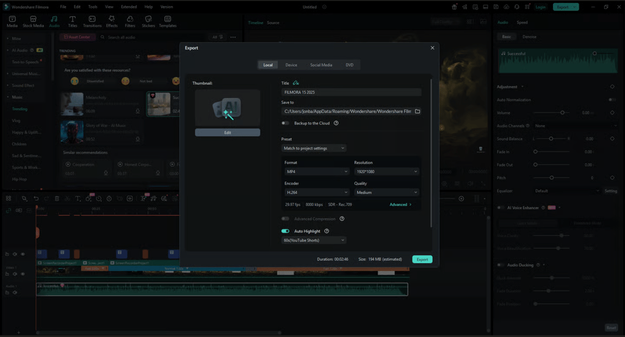Open the Titles panel
Screen dimensions: 625x337
(73, 21)
